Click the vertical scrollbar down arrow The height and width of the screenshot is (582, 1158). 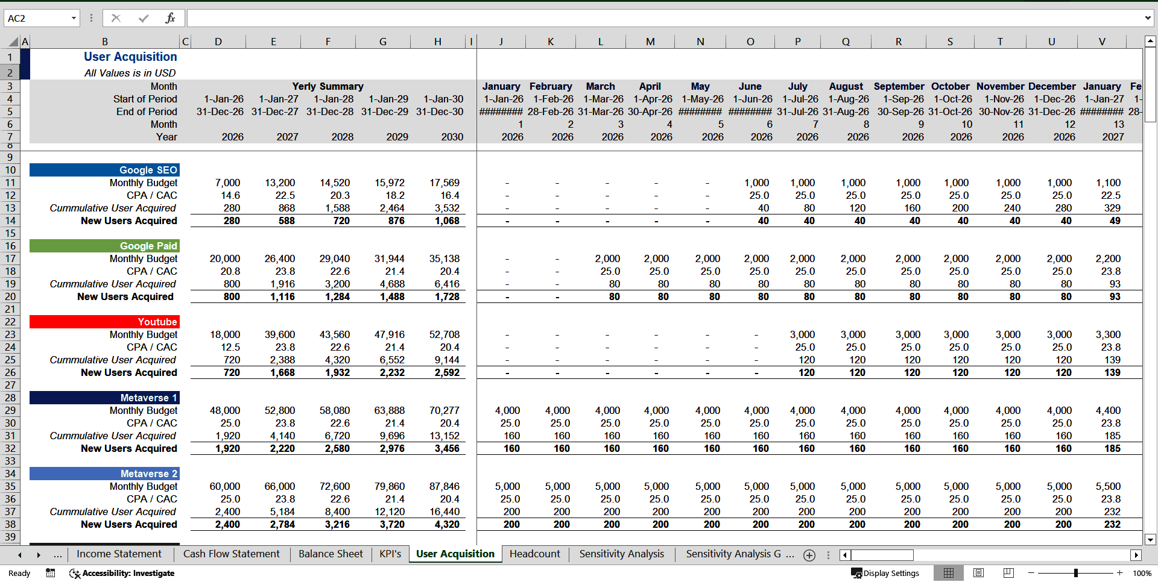1150,540
